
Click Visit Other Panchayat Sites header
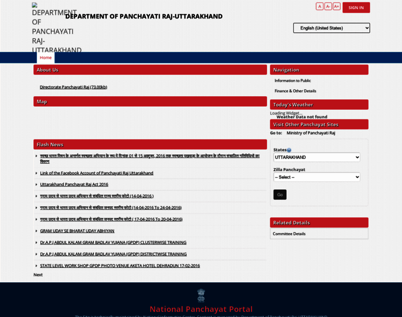(x=319, y=125)
